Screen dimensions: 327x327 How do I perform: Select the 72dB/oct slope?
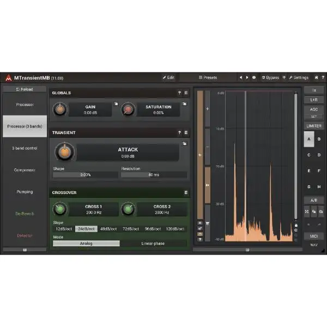click(x=131, y=229)
